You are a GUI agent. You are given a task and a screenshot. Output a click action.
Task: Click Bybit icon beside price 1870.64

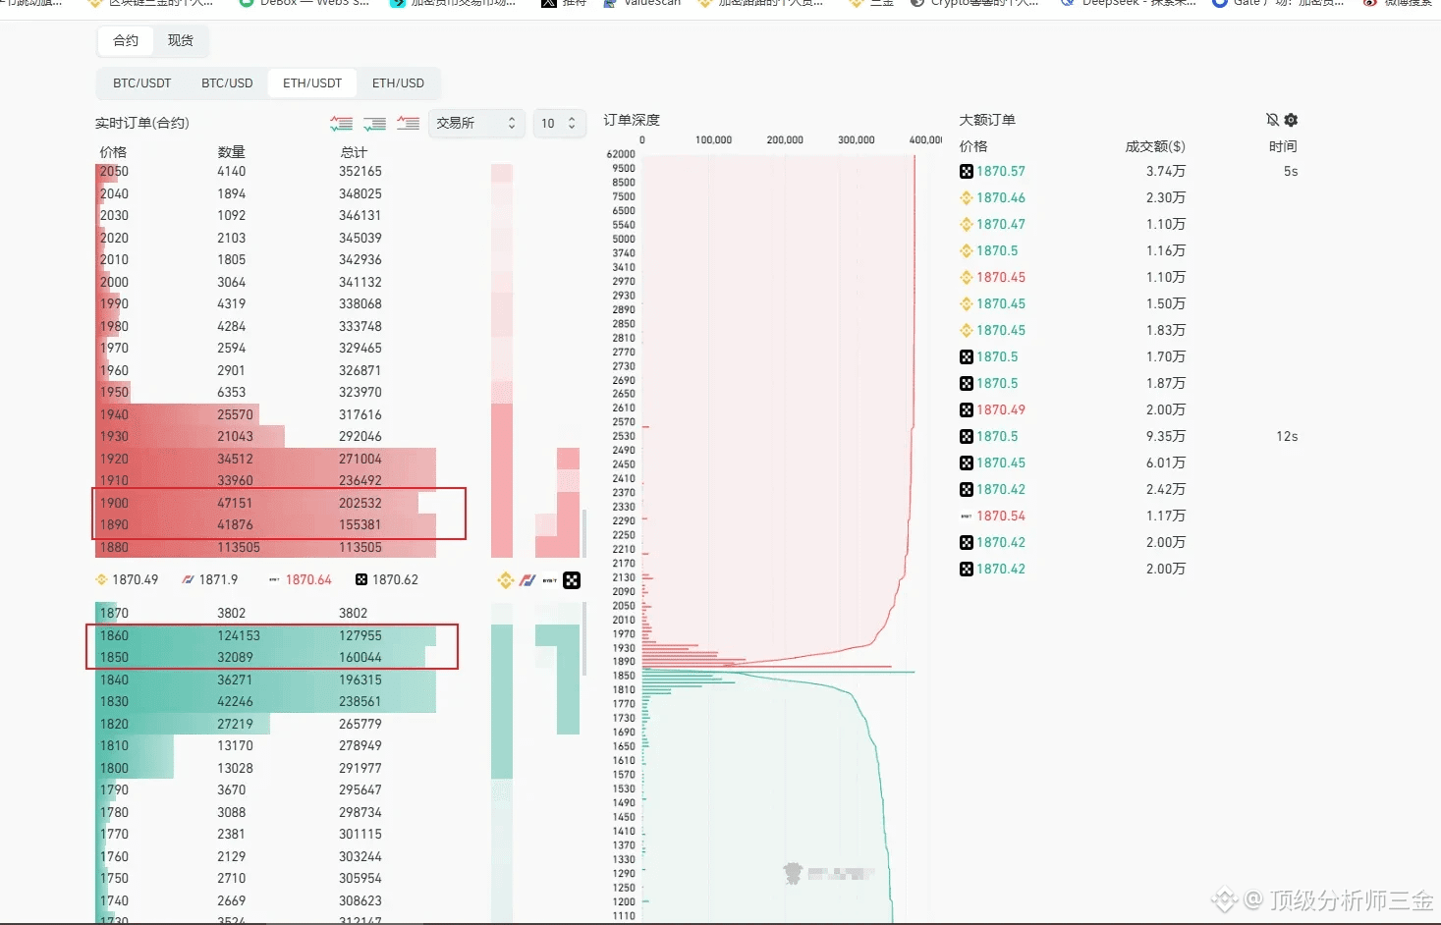pos(274,579)
